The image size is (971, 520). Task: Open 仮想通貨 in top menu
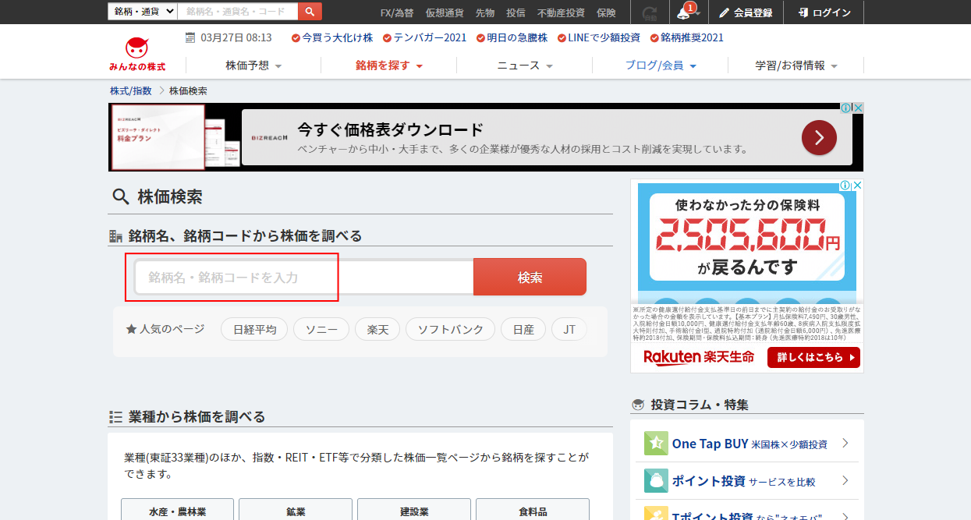tap(445, 12)
